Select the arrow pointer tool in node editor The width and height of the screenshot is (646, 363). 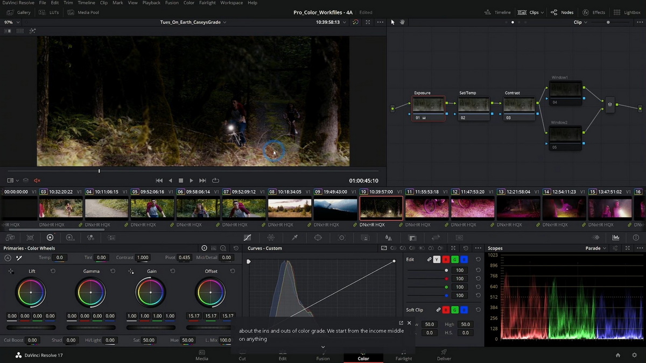[x=392, y=22]
